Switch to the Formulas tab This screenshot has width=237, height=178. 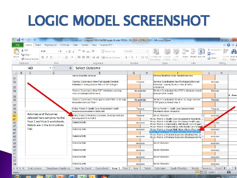click(x=65, y=45)
